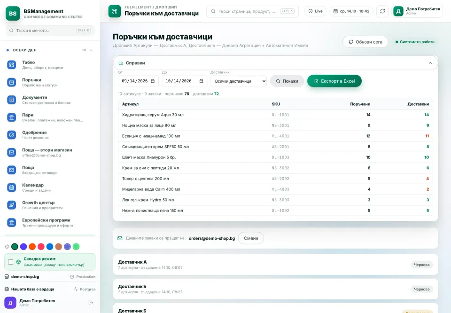Open the Поща — втори магазин mail icon

tap(11, 152)
